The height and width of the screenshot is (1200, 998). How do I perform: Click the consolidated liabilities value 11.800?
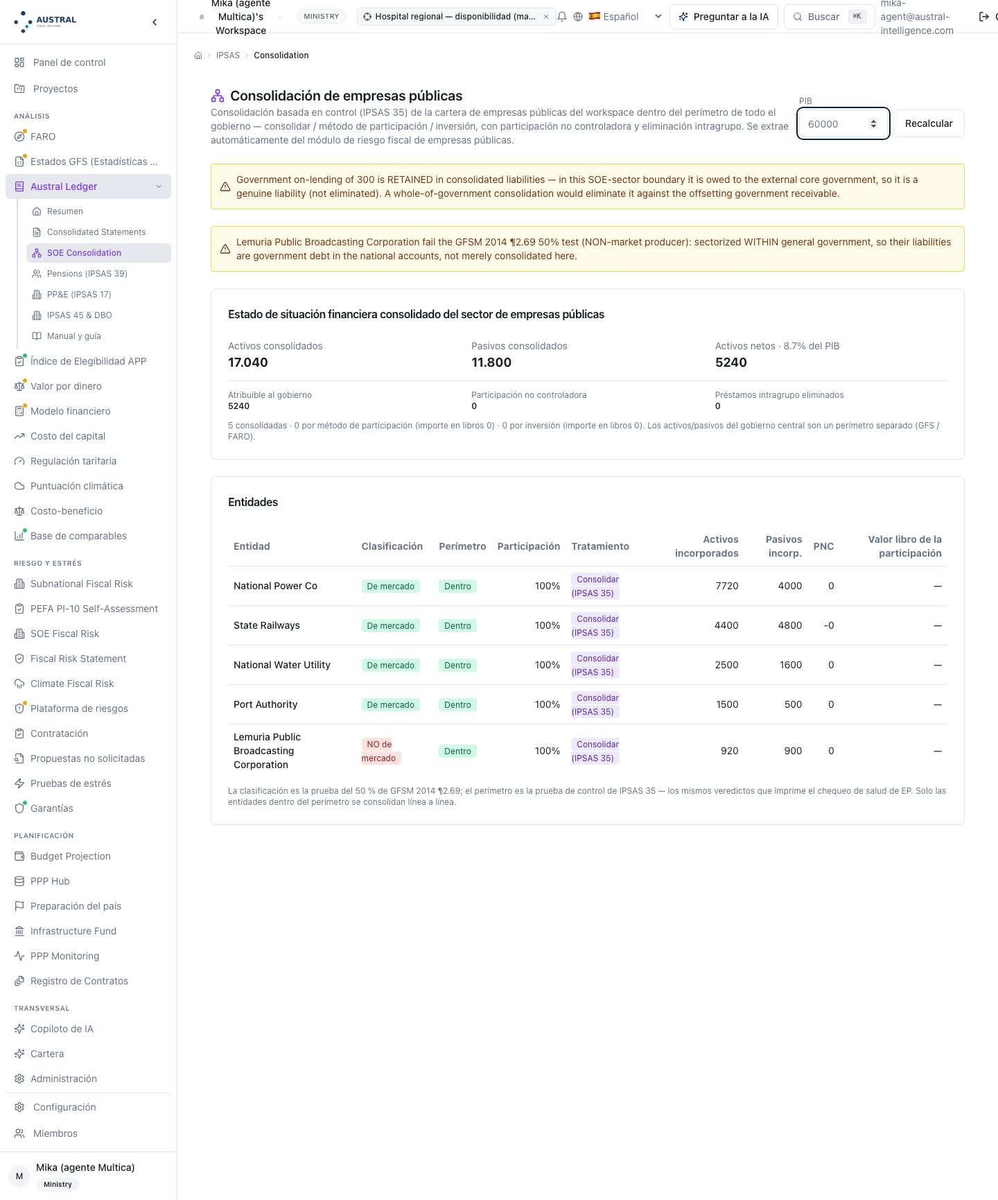tap(491, 363)
